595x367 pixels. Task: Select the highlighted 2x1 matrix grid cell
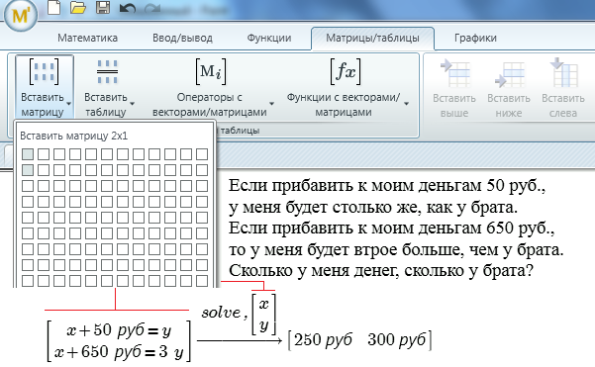(28, 170)
